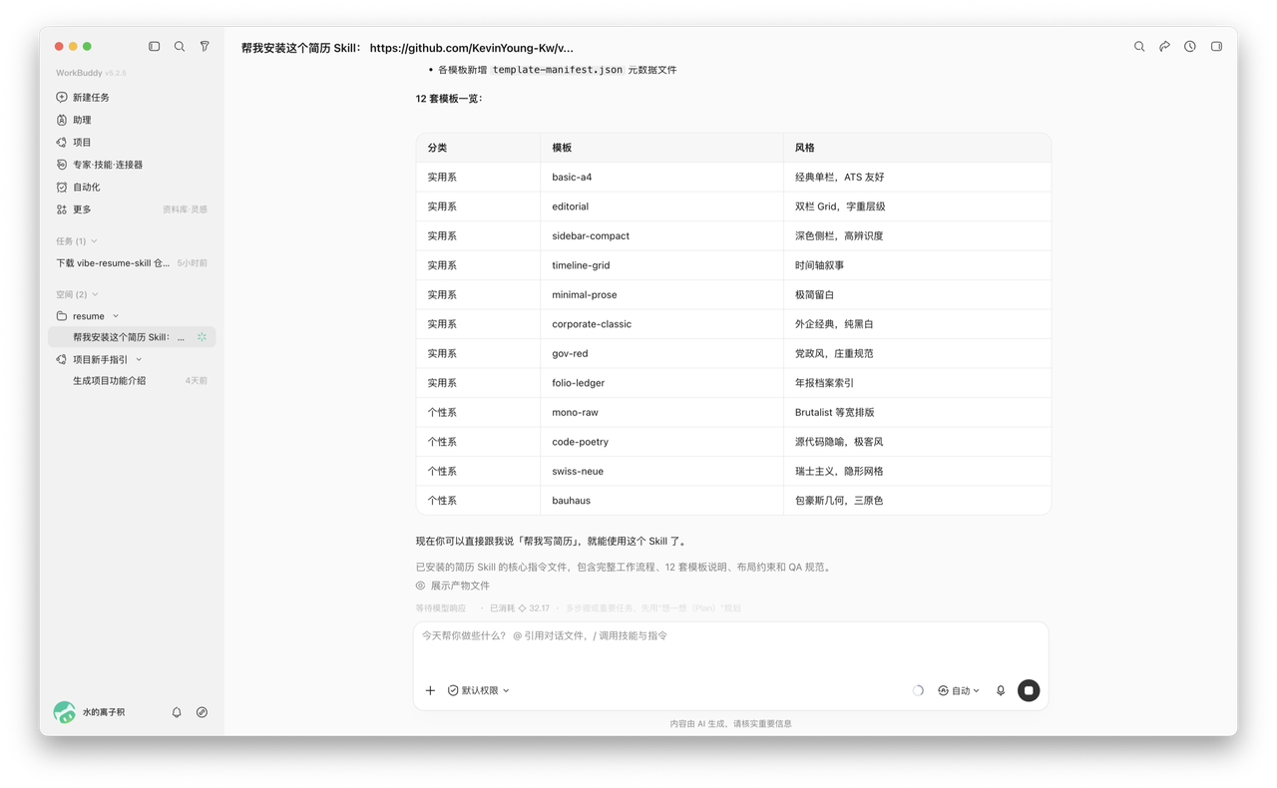This screenshot has width=1277, height=788.
Task: Open the 默认权限 permissions dropdown
Action: coord(478,690)
